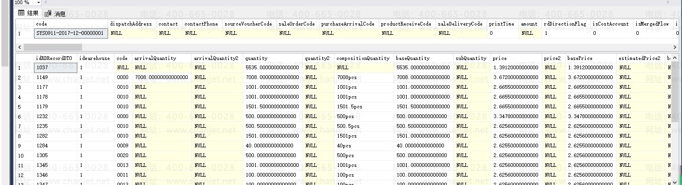Click up arrow of lower grid vertical scrollbar

coord(675,58)
